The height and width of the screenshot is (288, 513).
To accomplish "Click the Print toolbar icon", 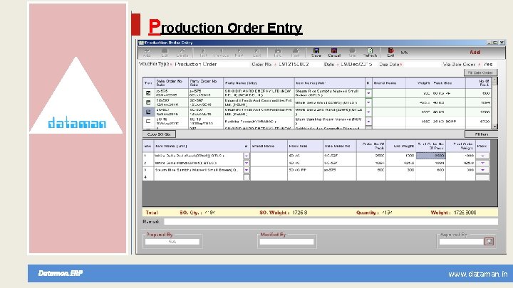I will [296, 52].
